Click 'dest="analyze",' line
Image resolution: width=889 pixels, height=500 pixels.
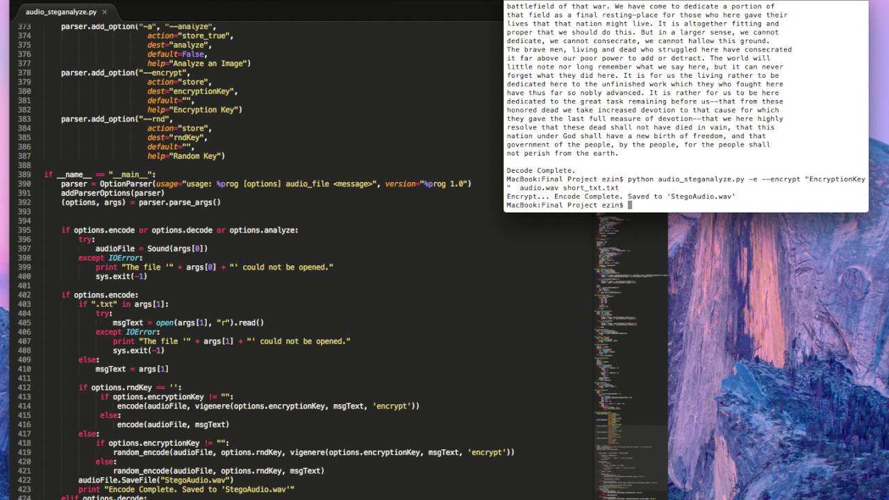click(179, 45)
